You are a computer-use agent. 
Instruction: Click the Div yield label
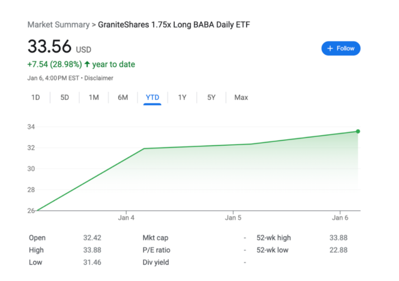pyautogui.click(x=156, y=262)
